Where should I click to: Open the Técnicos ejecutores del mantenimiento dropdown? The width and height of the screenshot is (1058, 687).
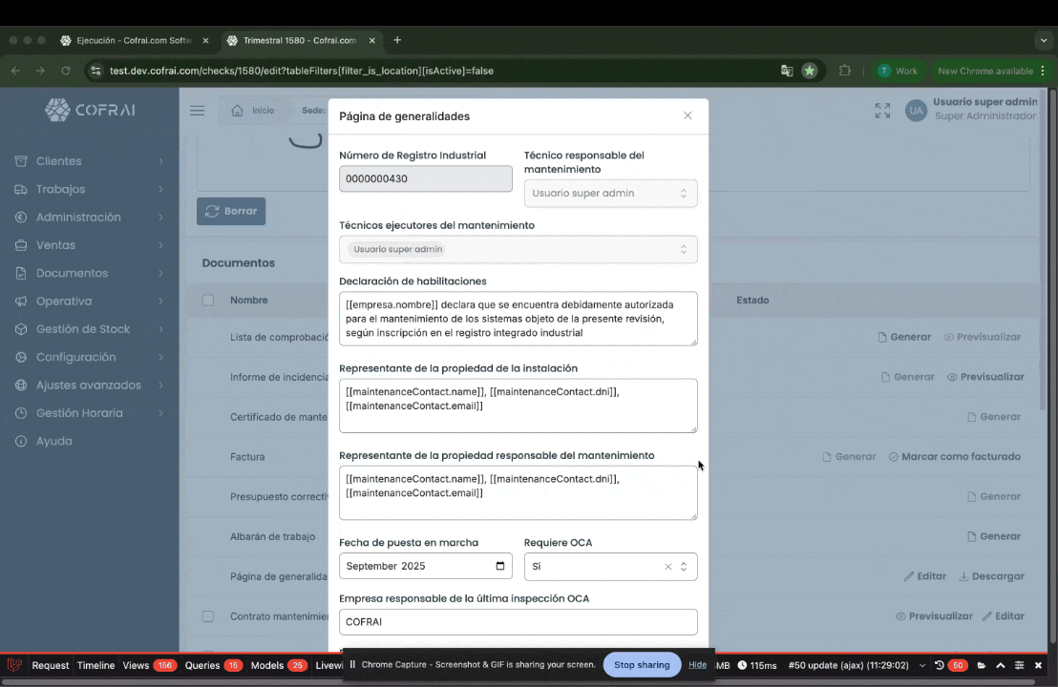518,249
